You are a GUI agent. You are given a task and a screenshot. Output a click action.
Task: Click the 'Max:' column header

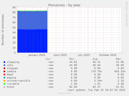[x=119, y=59]
